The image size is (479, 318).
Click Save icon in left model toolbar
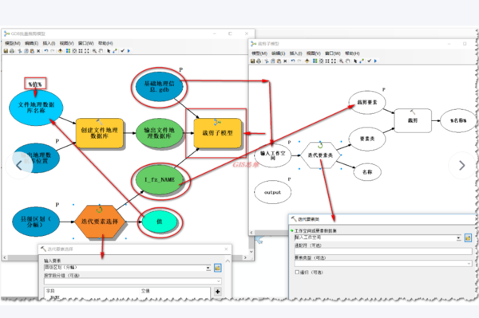click(x=6, y=51)
